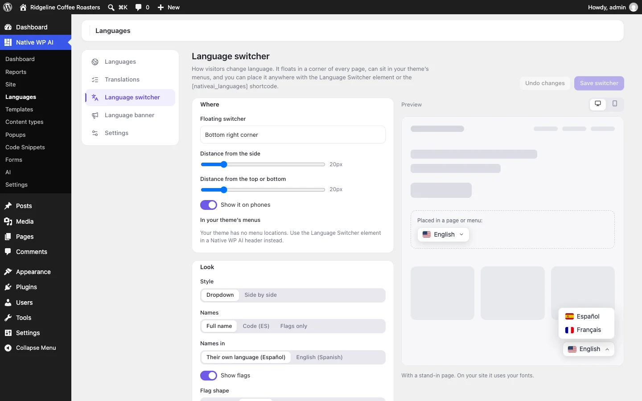
Task: Select Side by side style option
Action: coord(261,295)
